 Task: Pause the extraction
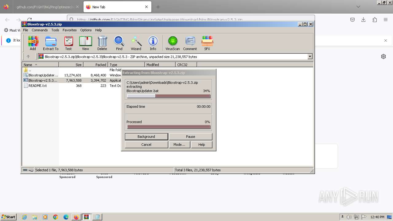coord(190,137)
